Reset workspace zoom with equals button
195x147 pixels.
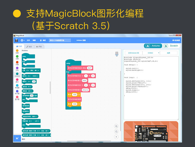(x=116, y=137)
